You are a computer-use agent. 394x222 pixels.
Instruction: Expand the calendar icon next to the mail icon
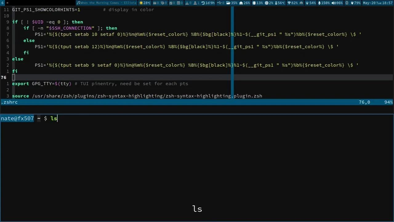point(179,3)
